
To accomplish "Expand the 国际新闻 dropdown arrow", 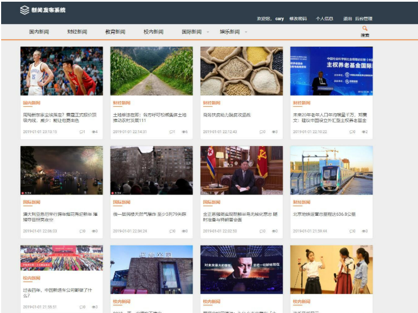I will click(208, 32).
